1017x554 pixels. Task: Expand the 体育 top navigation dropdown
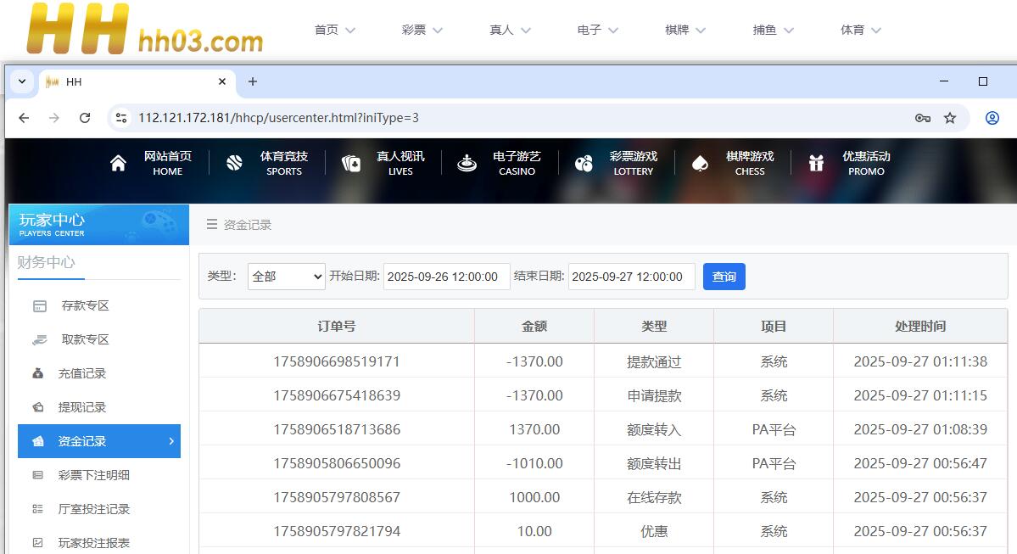click(860, 30)
